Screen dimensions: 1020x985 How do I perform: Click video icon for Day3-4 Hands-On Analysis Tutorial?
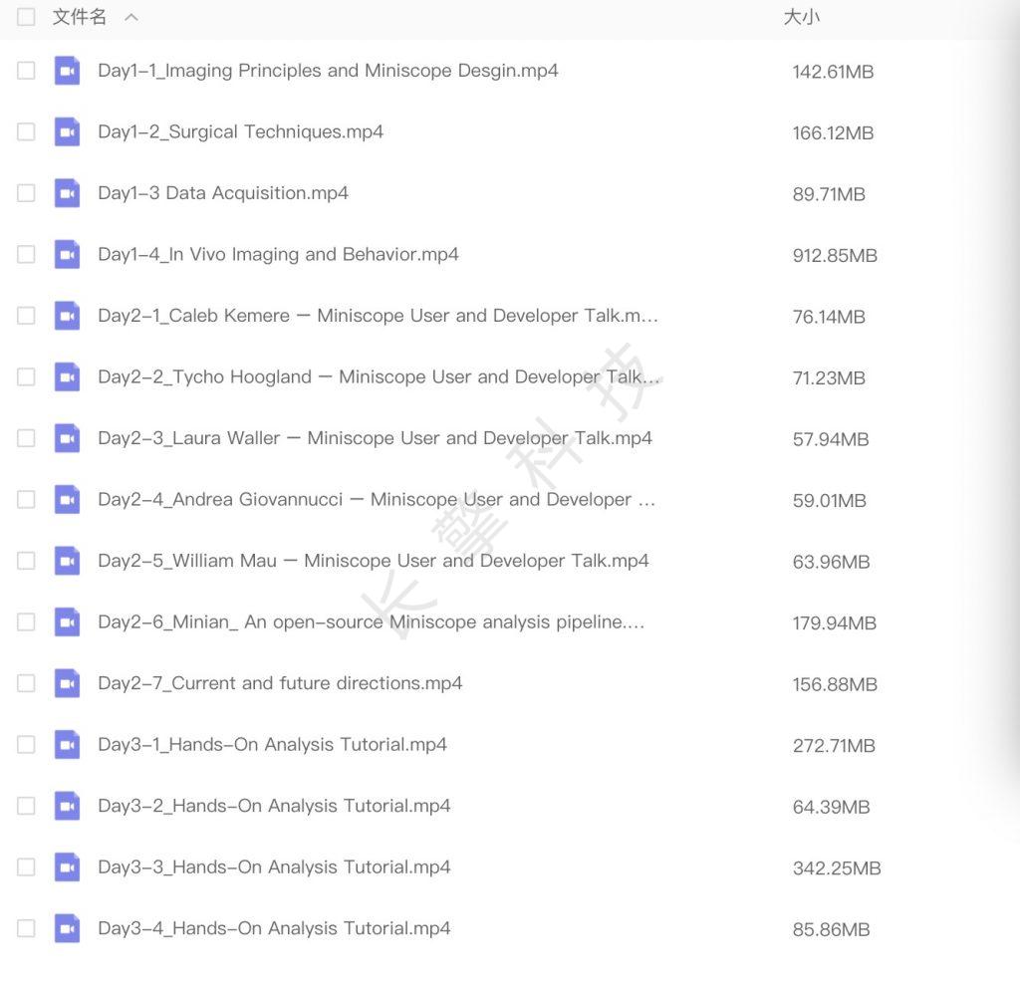click(x=67, y=928)
